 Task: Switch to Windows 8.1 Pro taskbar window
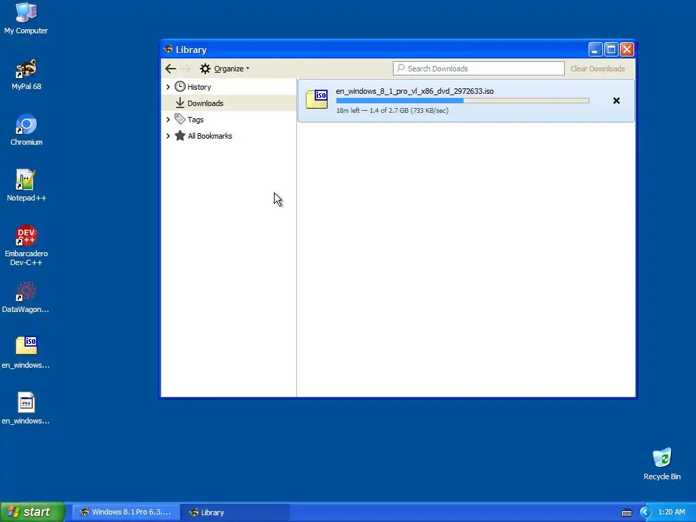[126, 512]
